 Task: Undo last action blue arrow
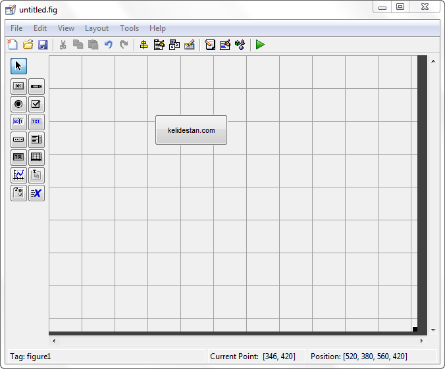[x=109, y=45]
